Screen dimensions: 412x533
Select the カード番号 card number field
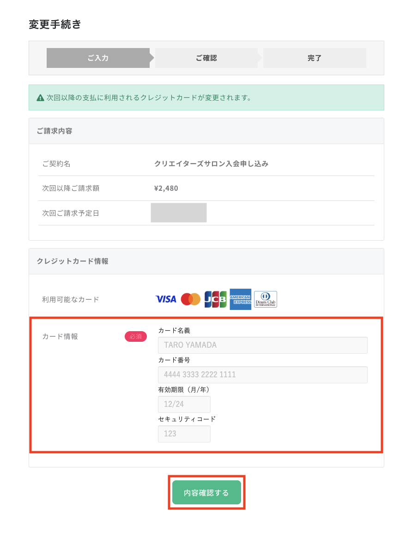pyautogui.click(x=262, y=375)
